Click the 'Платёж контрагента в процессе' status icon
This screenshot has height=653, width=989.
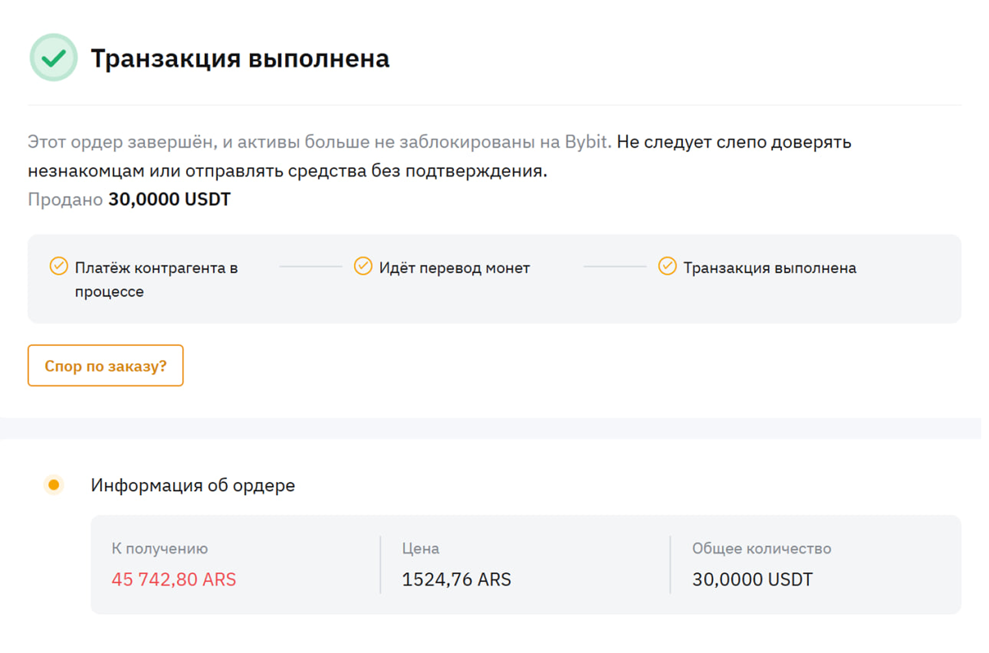(59, 265)
